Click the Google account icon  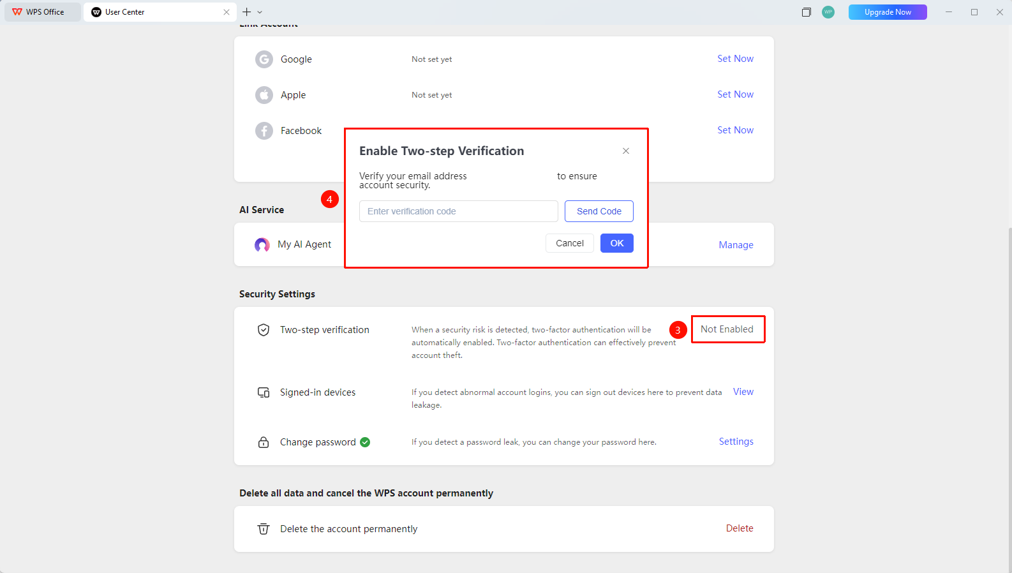(264, 59)
